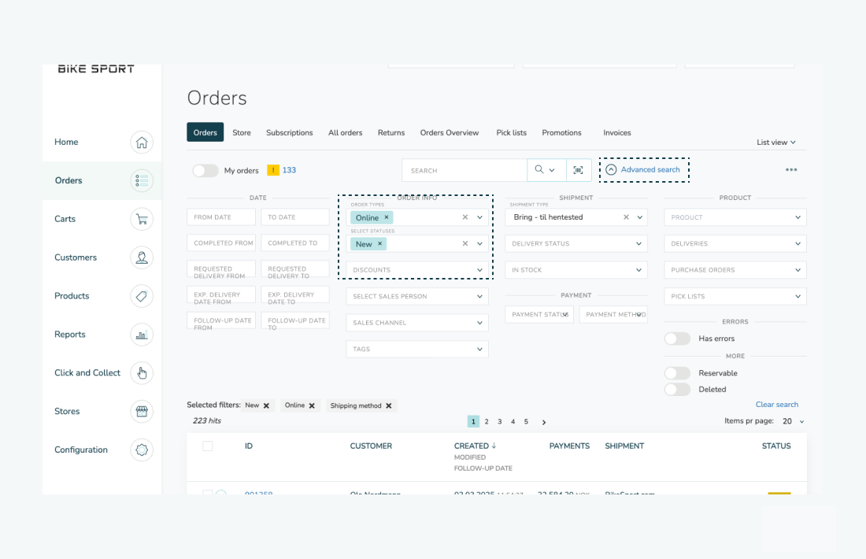Open the Payment Status dropdown

[x=539, y=314]
